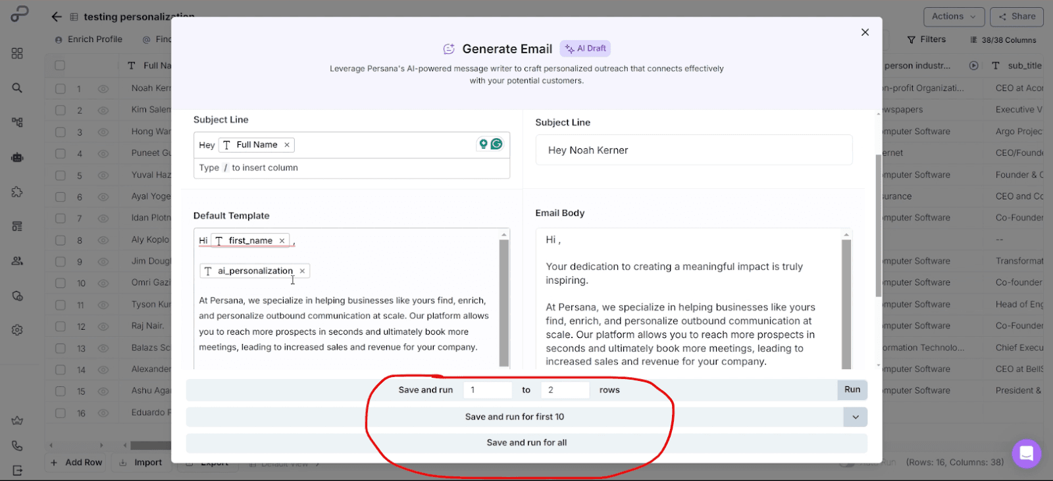Viewport: 1053px width, 481px height.
Task: Click the Chief Execu sub_title cell
Action: [x=1019, y=347]
